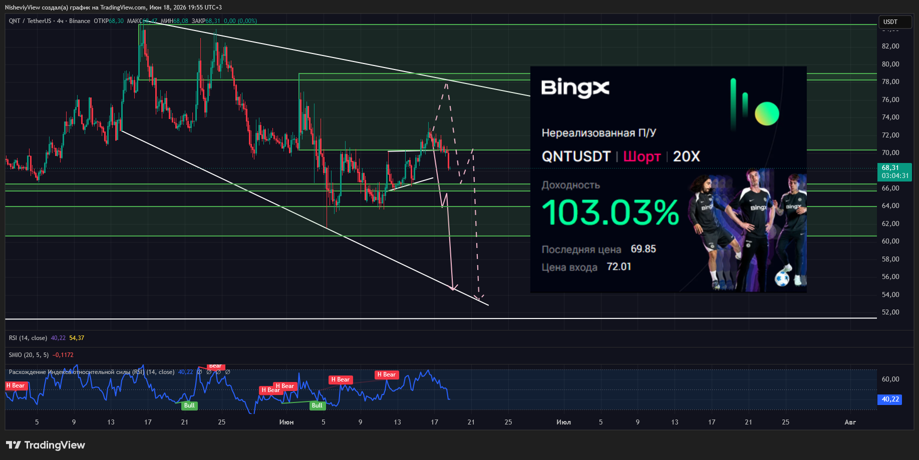Screen dimensions: 919x460
Task: Click the 70,00 price axis label
Action: pos(890,152)
